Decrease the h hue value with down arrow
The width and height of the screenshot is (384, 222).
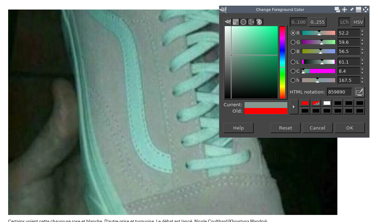tap(362, 82)
